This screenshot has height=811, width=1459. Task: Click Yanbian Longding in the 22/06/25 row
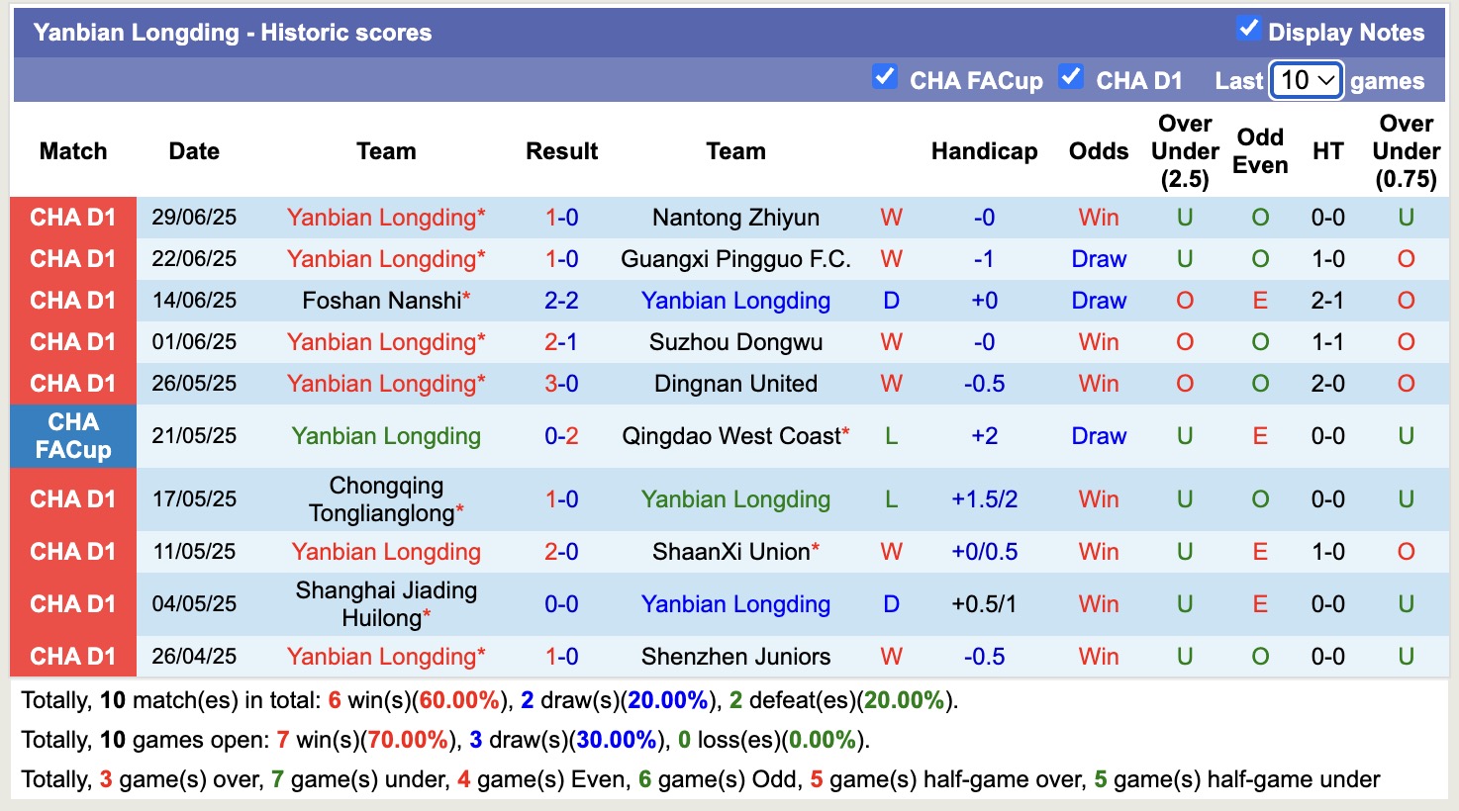[384, 258]
